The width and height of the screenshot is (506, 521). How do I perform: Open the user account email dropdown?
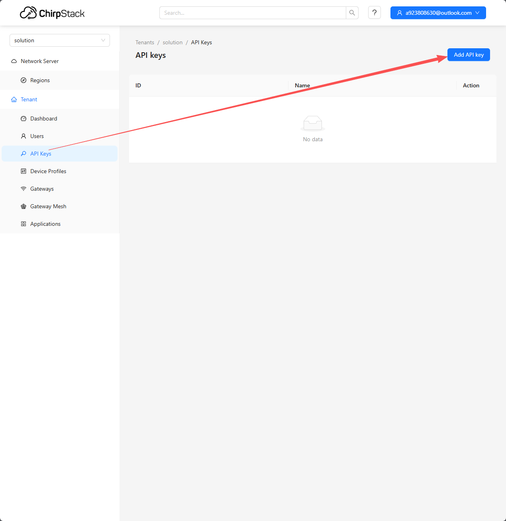(438, 13)
